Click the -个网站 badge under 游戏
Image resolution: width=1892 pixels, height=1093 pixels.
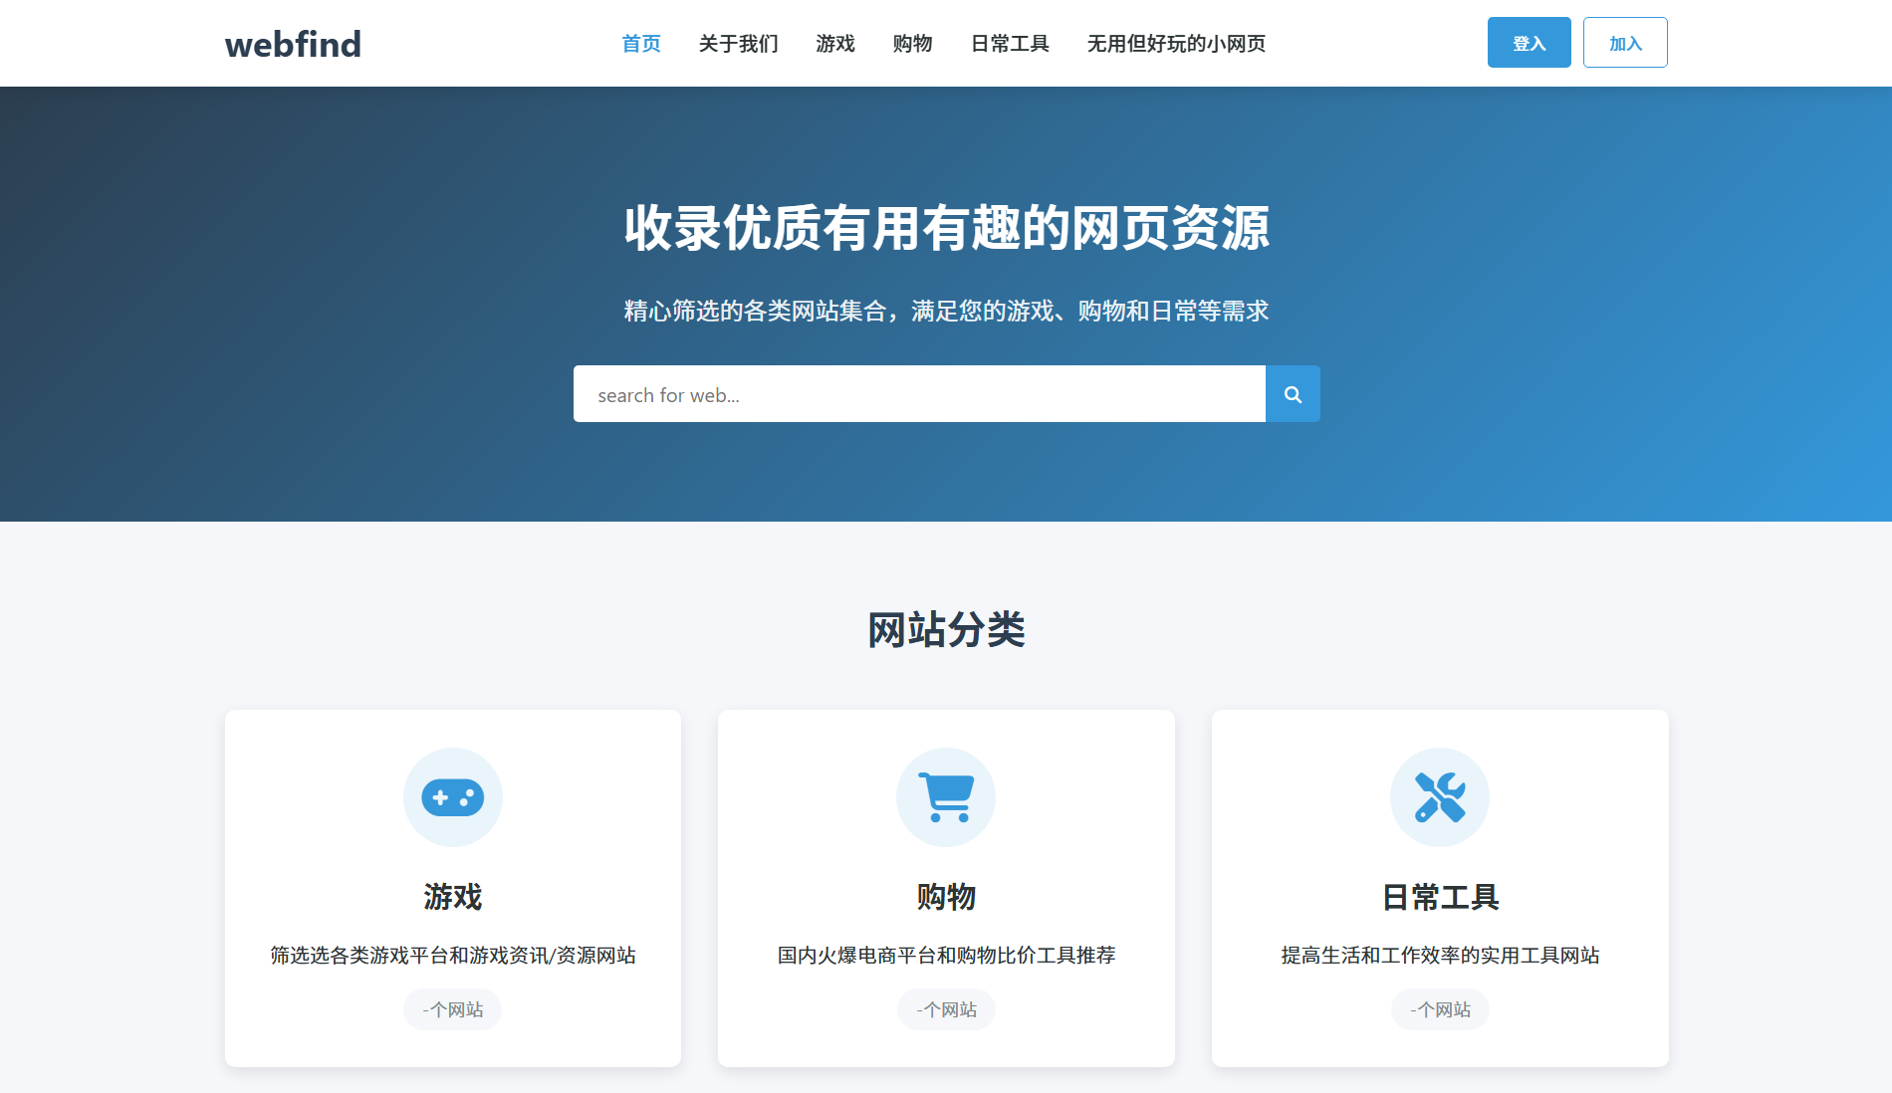(x=453, y=1008)
